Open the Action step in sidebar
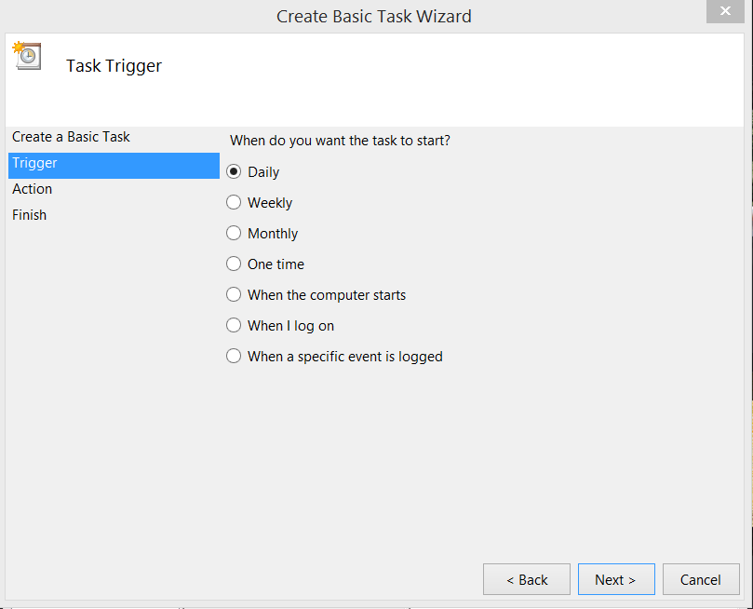This screenshot has height=609, width=753. [x=32, y=189]
